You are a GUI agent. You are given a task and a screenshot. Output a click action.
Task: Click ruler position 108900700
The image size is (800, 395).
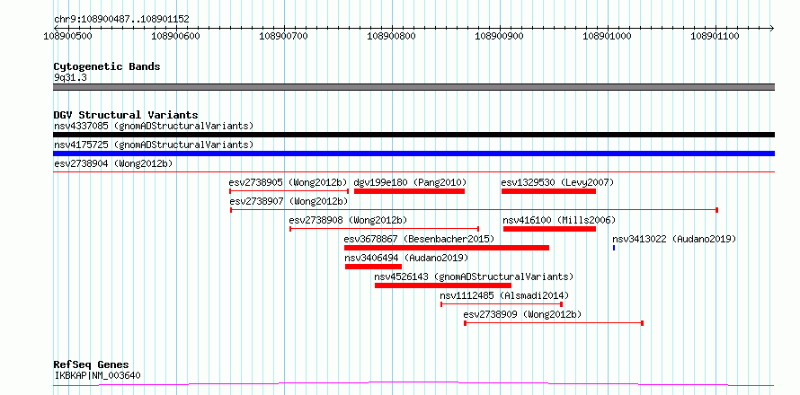(284, 36)
